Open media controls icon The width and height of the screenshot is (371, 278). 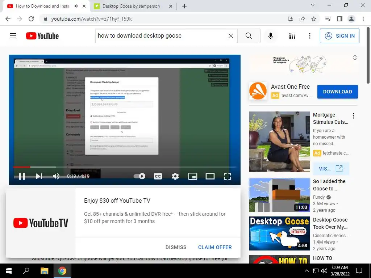tap(328, 19)
